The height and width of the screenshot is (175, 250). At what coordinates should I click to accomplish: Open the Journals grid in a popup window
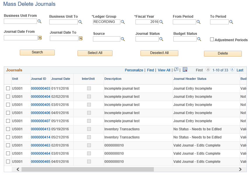(x=176, y=70)
